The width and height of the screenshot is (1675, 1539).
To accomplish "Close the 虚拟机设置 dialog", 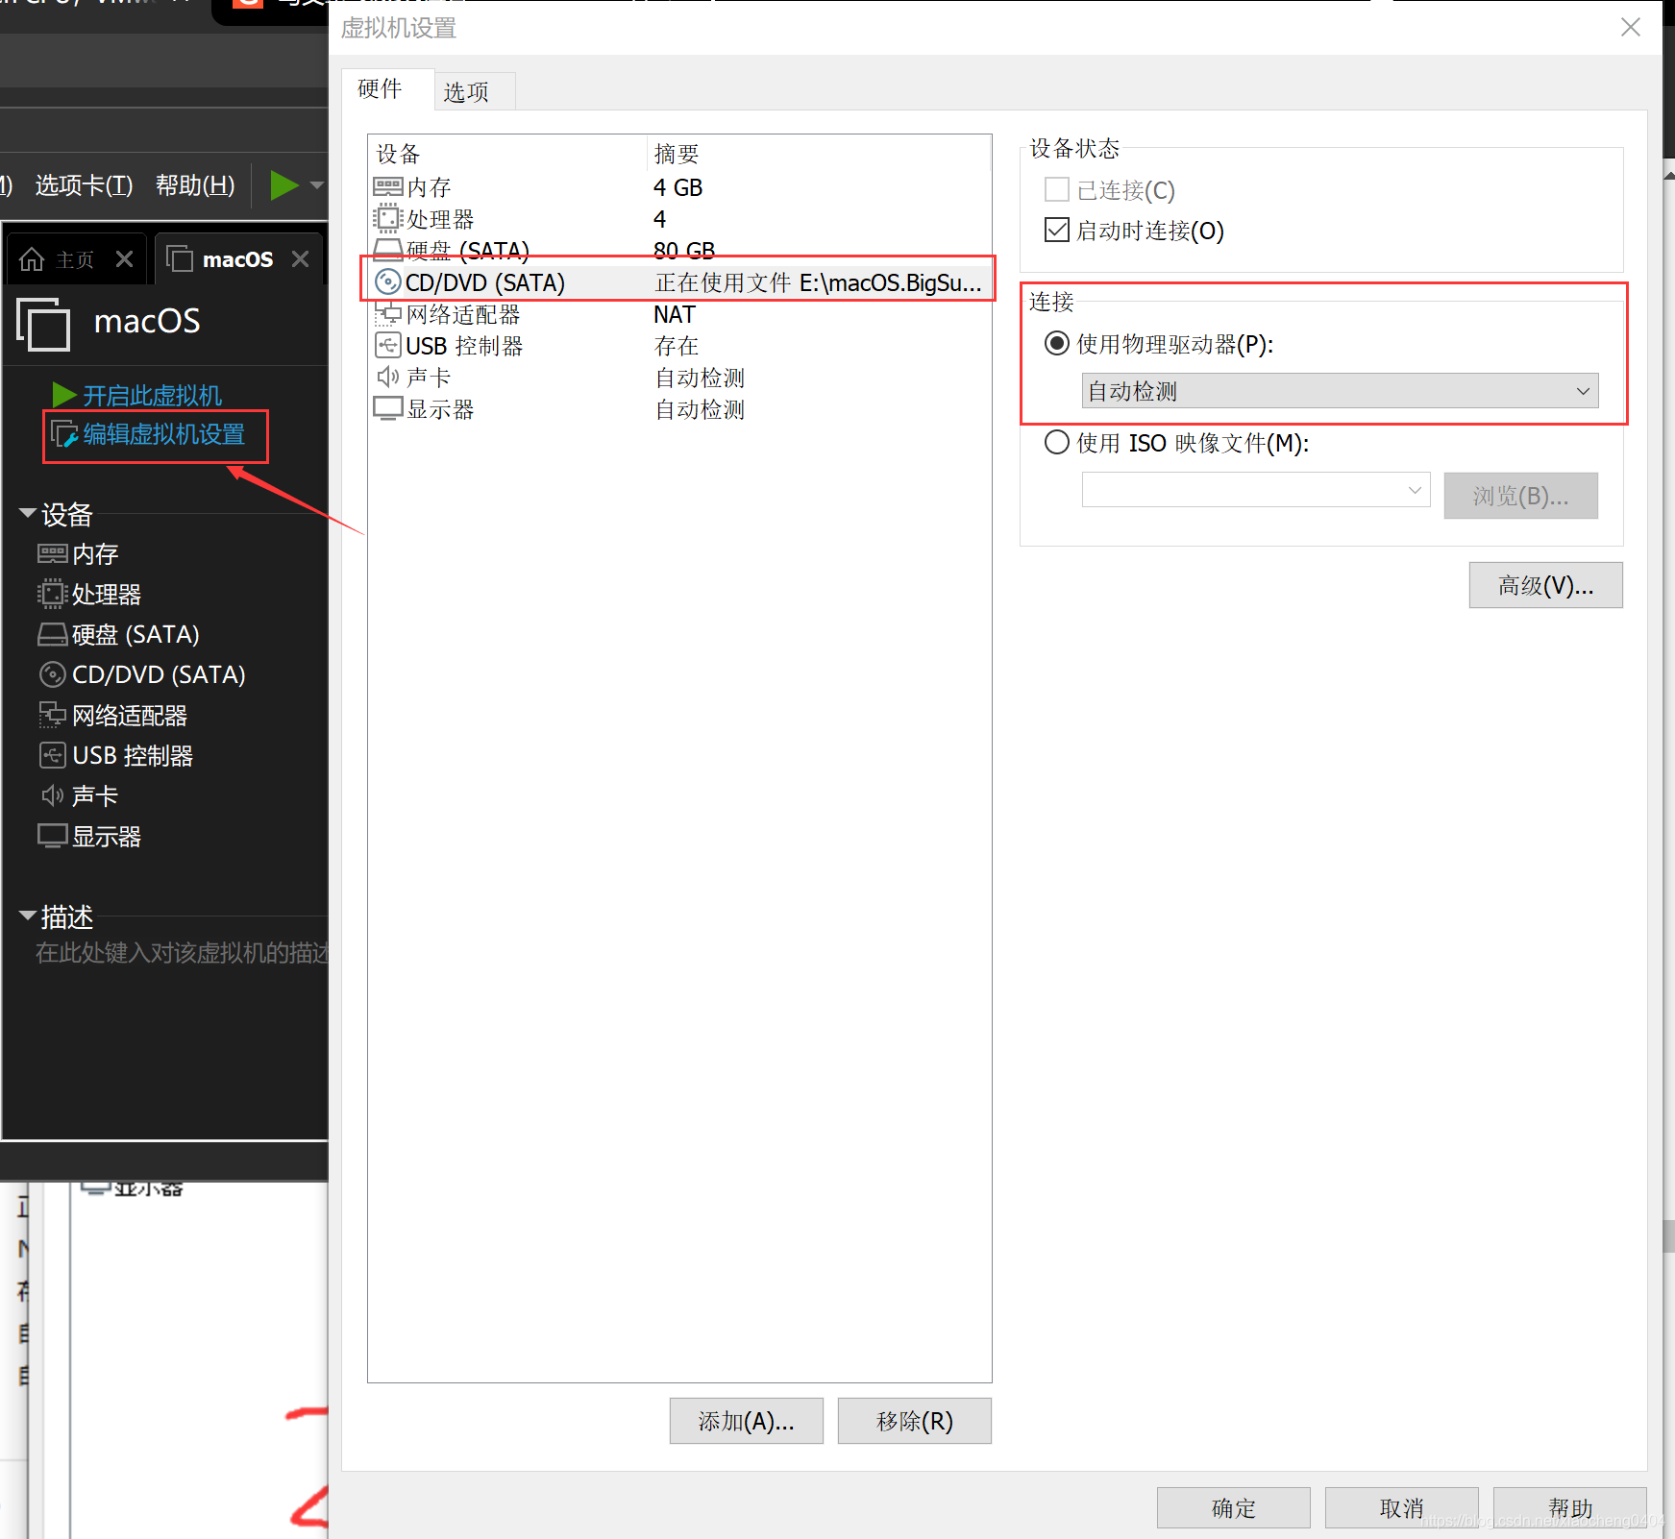I will coord(1631,27).
